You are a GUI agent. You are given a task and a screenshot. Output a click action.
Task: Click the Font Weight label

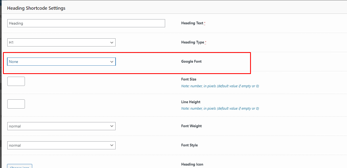coord(191,126)
